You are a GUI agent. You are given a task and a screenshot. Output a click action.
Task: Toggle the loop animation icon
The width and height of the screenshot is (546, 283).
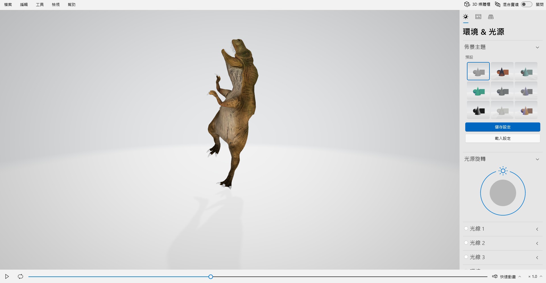click(x=20, y=276)
